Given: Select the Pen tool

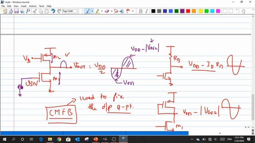Looking at the screenshot, I should pyautogui.click(x=88, y=11).
